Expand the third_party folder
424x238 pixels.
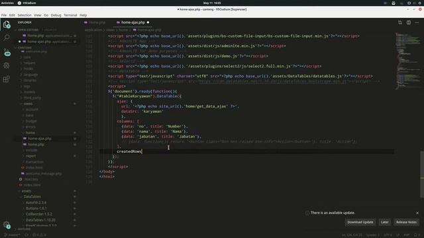pyautogui.click(x=32, y=98)
